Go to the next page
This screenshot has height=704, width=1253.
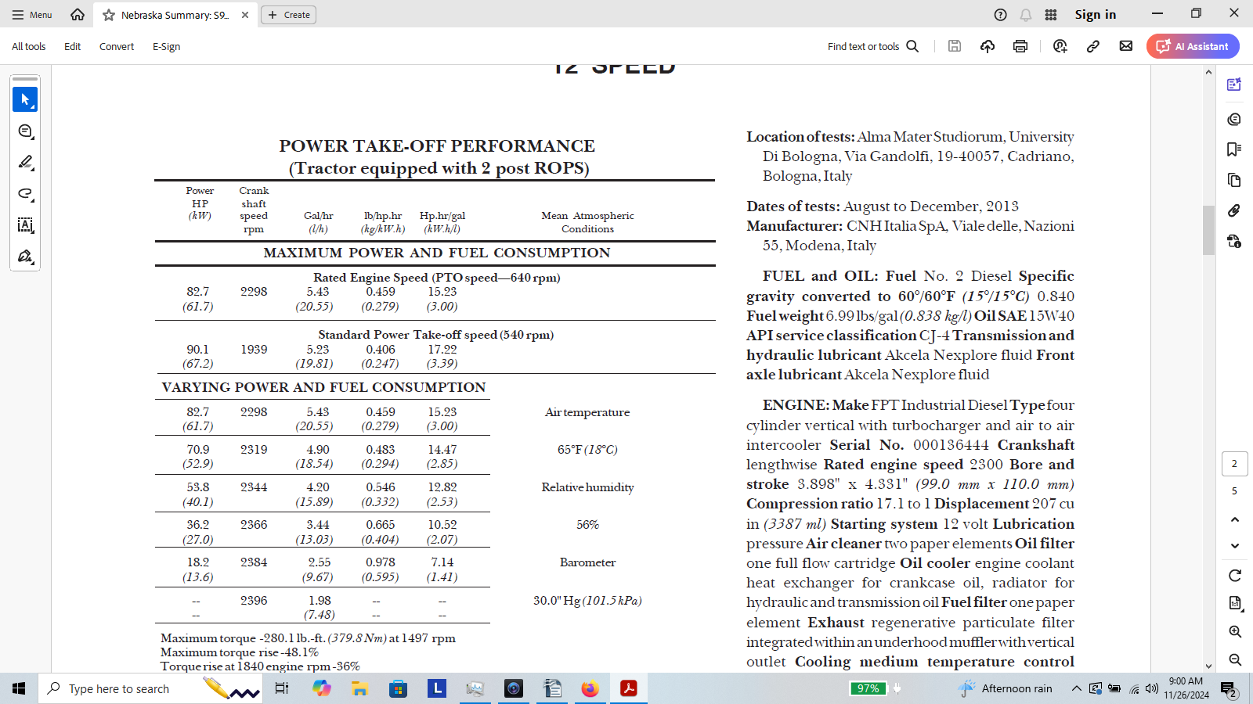point(1235,546)
